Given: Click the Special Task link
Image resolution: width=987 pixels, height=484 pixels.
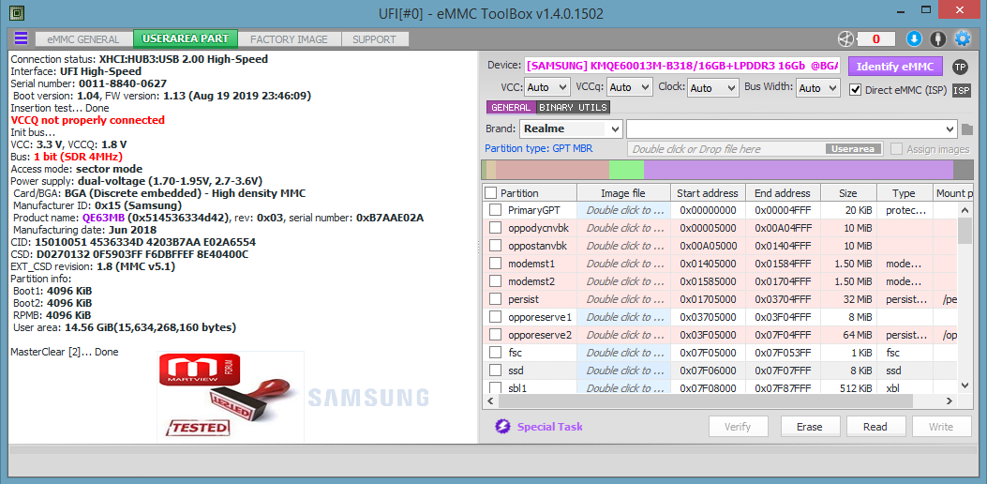Looking at the screenshot, I should (x=549, y=427).
